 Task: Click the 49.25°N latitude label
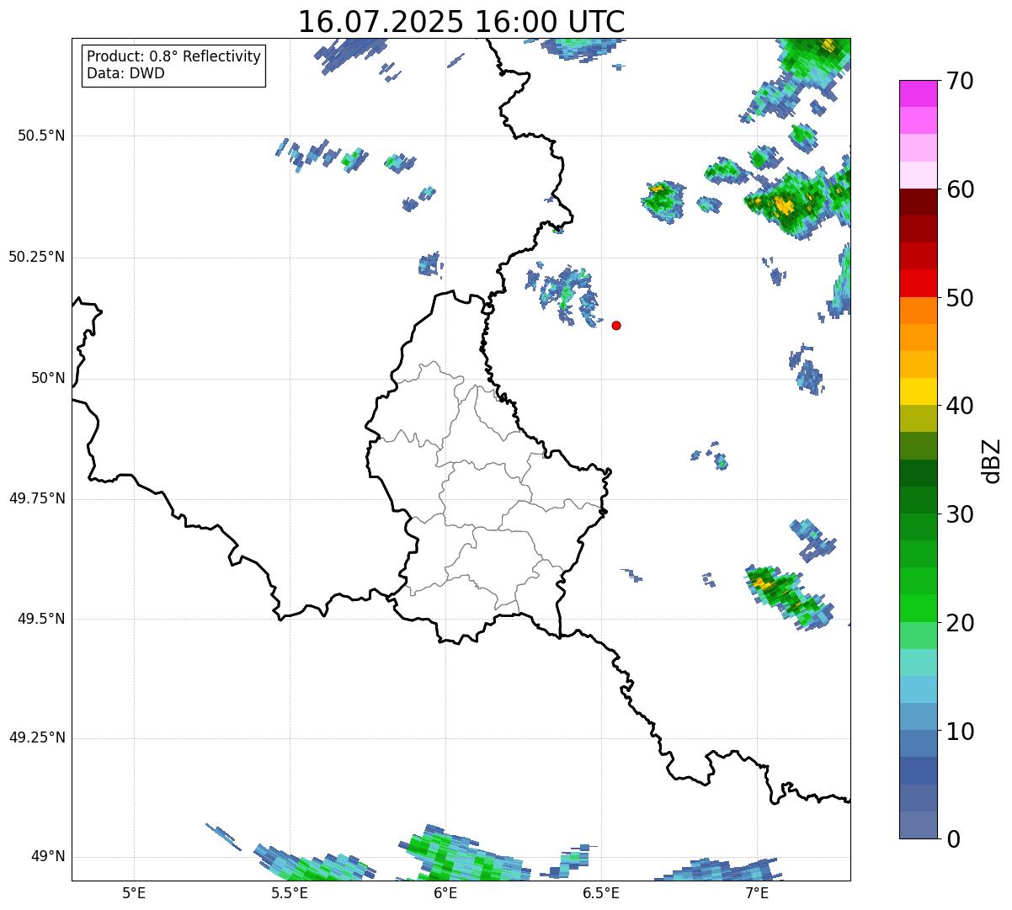[37, 737]
